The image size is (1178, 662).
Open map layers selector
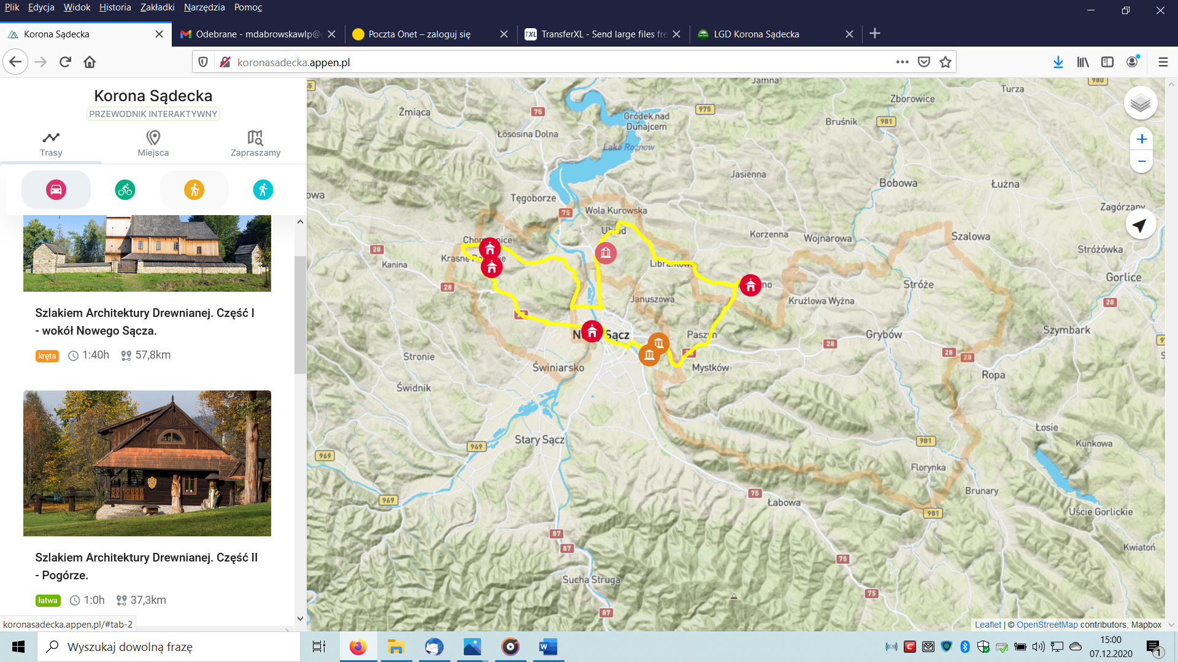click(x=1141, y=103)
